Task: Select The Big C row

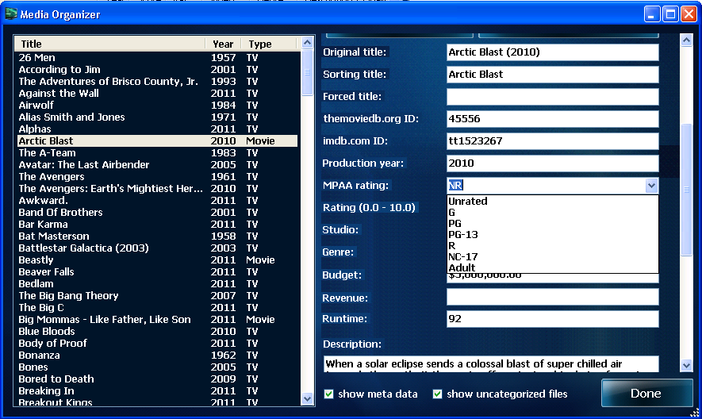Action: (158, 307)
